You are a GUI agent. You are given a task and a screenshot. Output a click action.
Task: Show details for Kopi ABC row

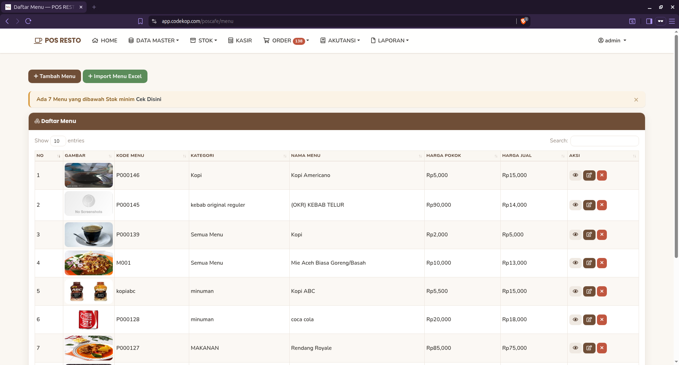pos(575,291)
